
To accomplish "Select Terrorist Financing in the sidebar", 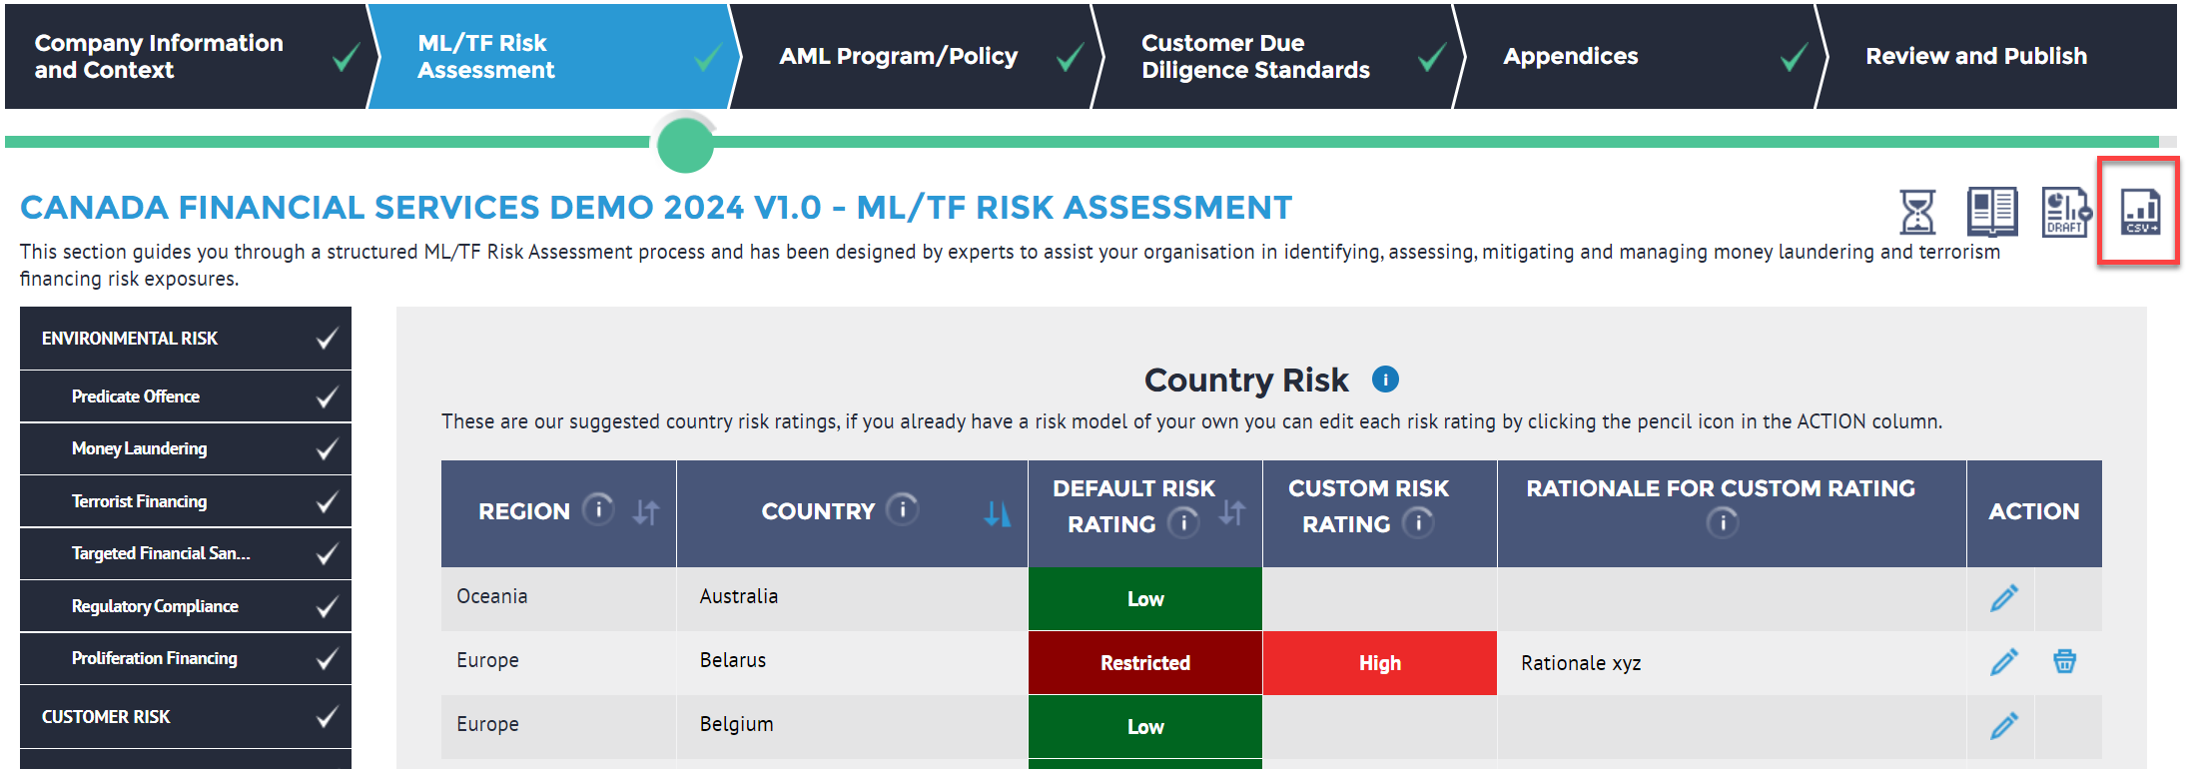I will [186, 501].
